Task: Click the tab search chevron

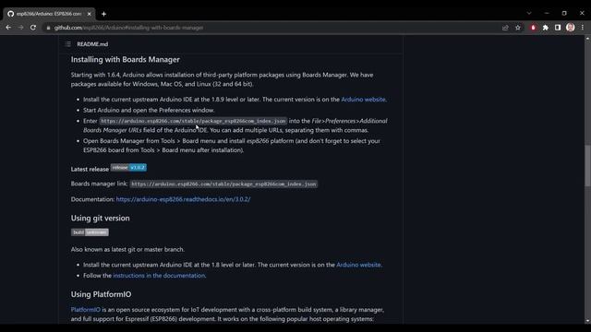Action: (x=529, y=13)
